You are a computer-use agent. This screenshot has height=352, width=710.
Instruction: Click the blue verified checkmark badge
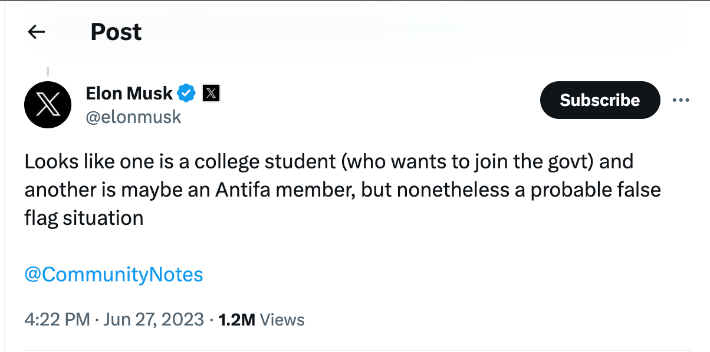[x=187, y=93]
